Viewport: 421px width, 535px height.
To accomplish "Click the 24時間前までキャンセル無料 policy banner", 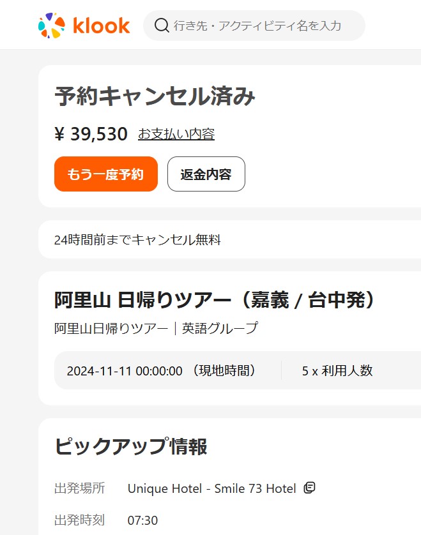I will coord(137,240).
